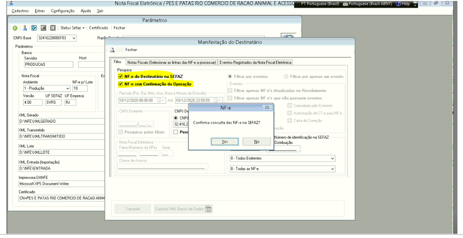The height and width of the screenshot is (238, 463).
Task: Switch to Notas Fiscais (Selecionar as linhas) tab
Action: (172, 63)
